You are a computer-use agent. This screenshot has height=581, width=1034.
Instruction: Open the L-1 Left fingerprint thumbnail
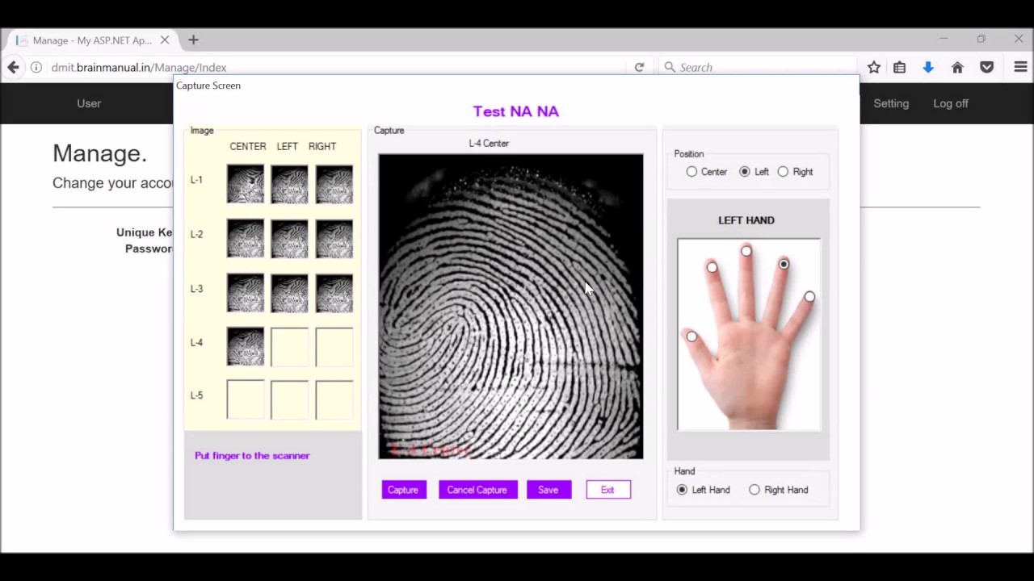(x=290, y=184)
